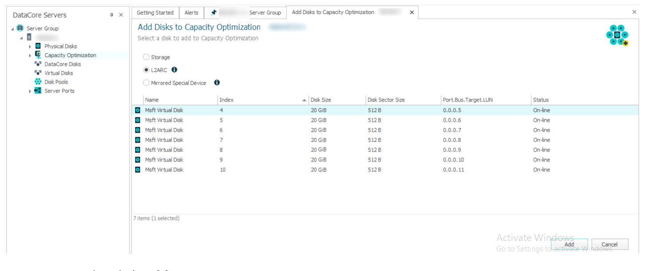Open Virtual Disks in the server tree
This screenshot has height=271, width=648.
pos(59,73)
